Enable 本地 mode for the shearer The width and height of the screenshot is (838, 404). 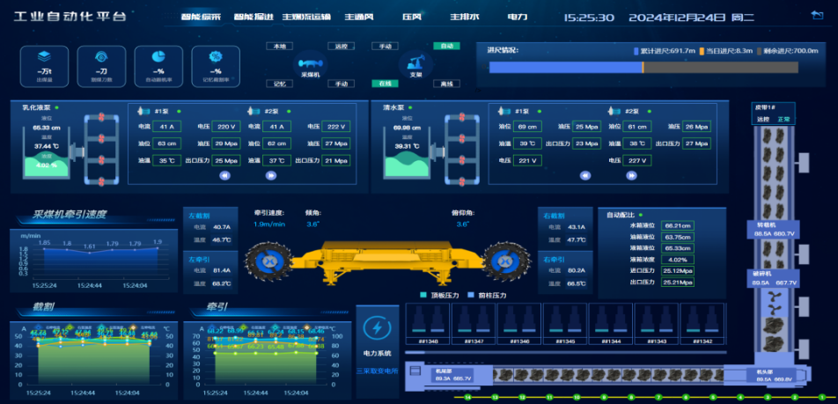point(280,46)
